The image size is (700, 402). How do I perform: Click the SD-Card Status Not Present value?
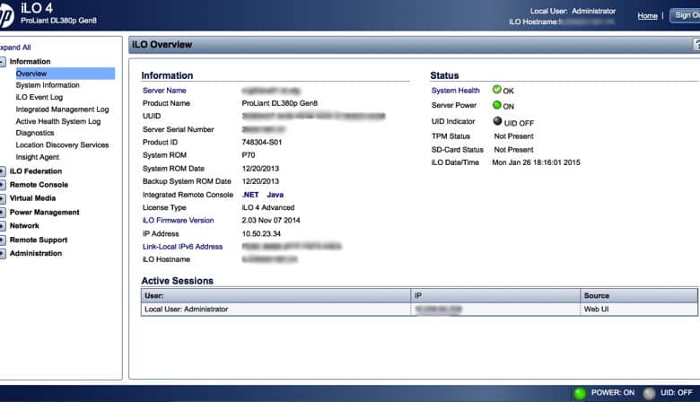click(513, 150)
